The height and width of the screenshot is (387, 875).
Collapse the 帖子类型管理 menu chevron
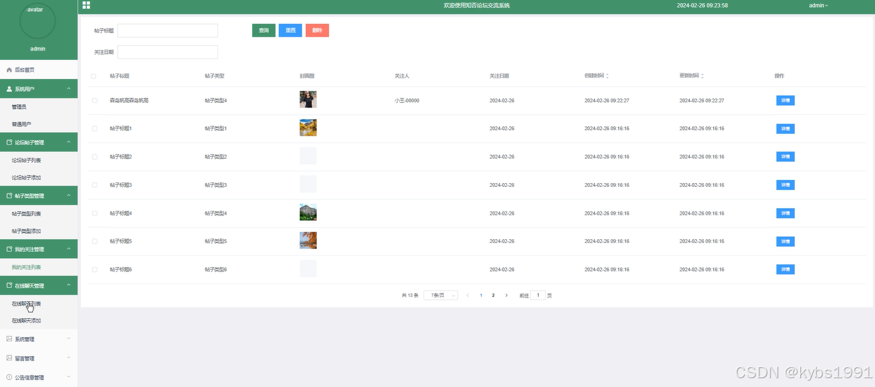coord(69,196)
